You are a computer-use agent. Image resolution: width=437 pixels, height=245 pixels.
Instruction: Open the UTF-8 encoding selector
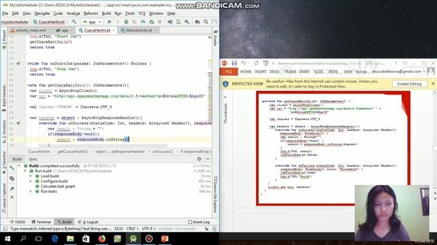pyautogui.click(x=149, y=229)
